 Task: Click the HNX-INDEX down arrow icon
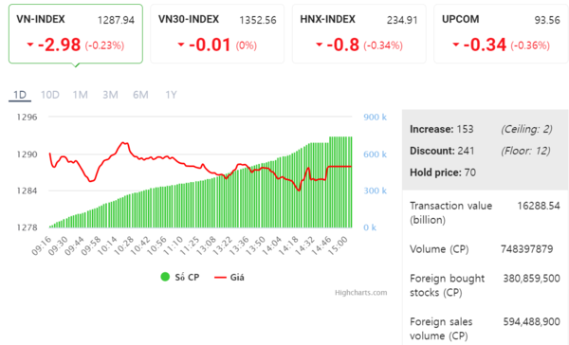pyautogui.click(x=319, y=45)
